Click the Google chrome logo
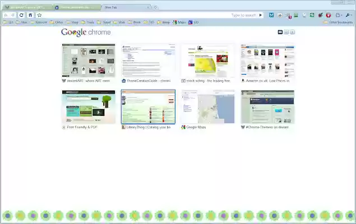 click(x=86, y=32)
